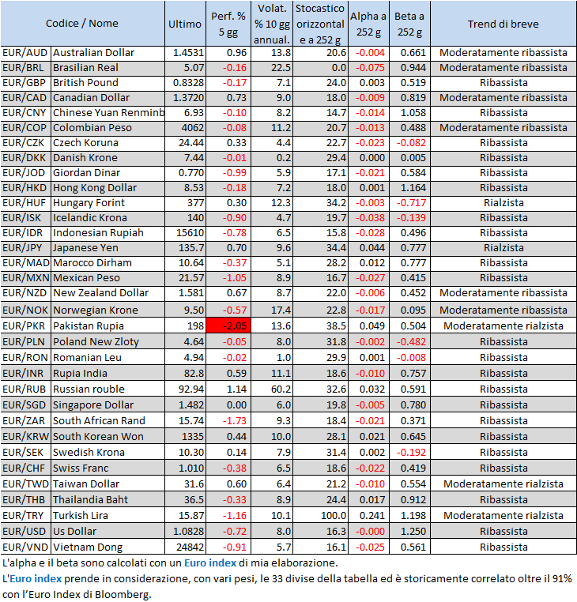Select 'Singapore Dollar' name cell
This screenshot has width=577, height=602.
point(108,404)
